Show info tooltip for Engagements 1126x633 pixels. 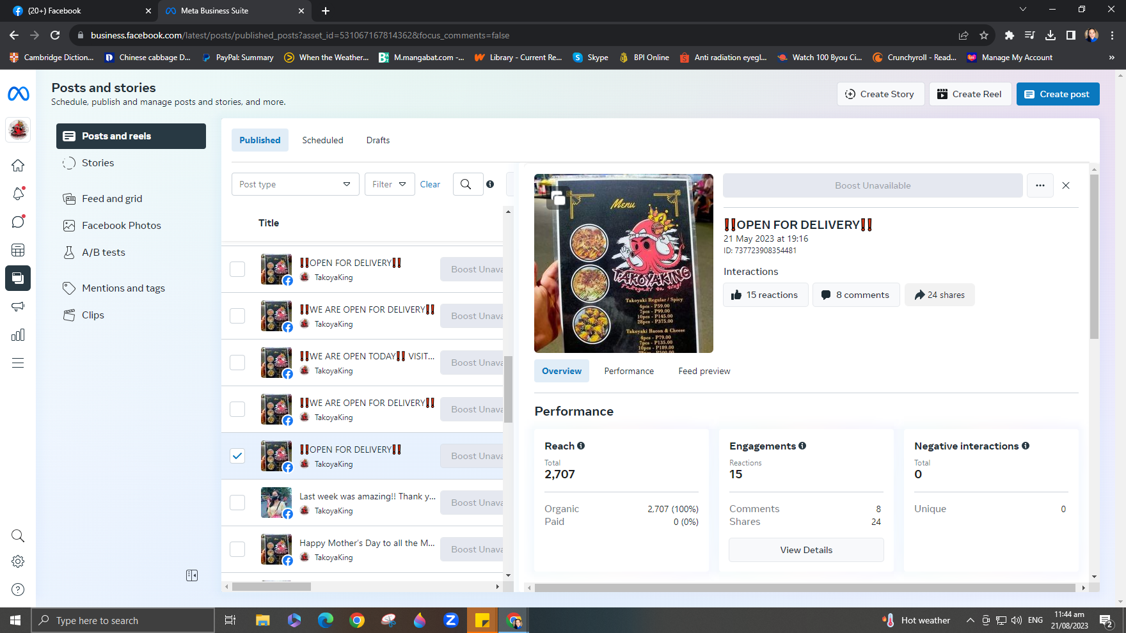[802, 446]
